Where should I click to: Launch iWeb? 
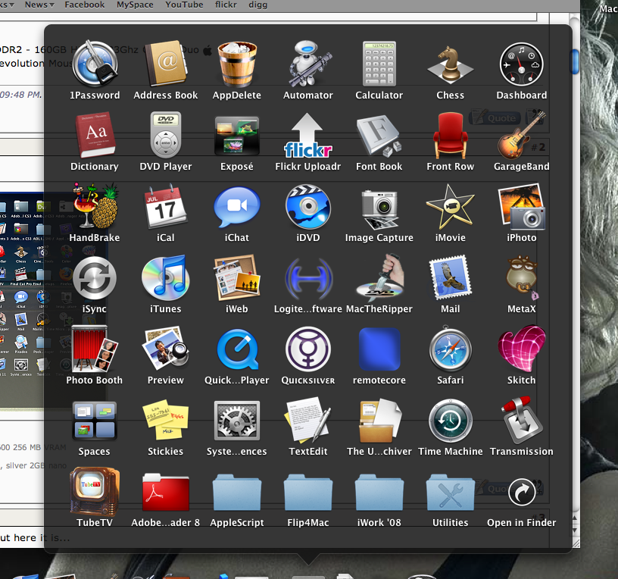237,277
